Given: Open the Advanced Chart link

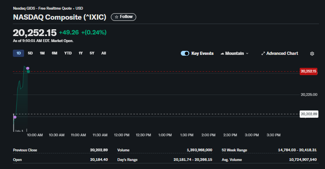Looking at the screenshot, I should coord(280,53).
